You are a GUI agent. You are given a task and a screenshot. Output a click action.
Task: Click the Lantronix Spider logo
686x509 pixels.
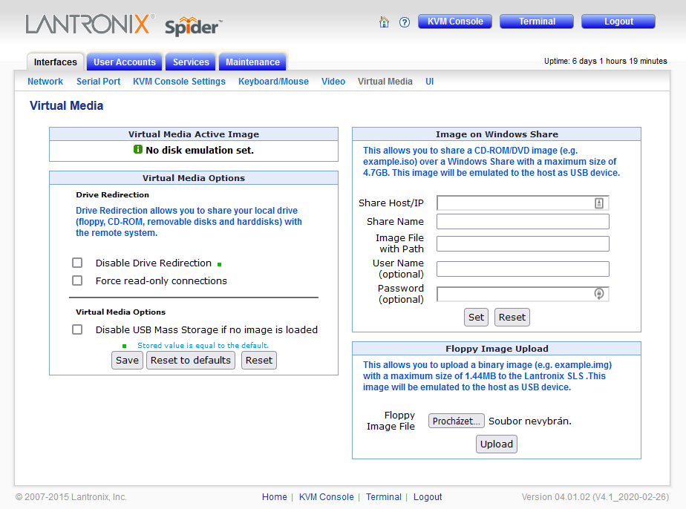pos(123,24)
